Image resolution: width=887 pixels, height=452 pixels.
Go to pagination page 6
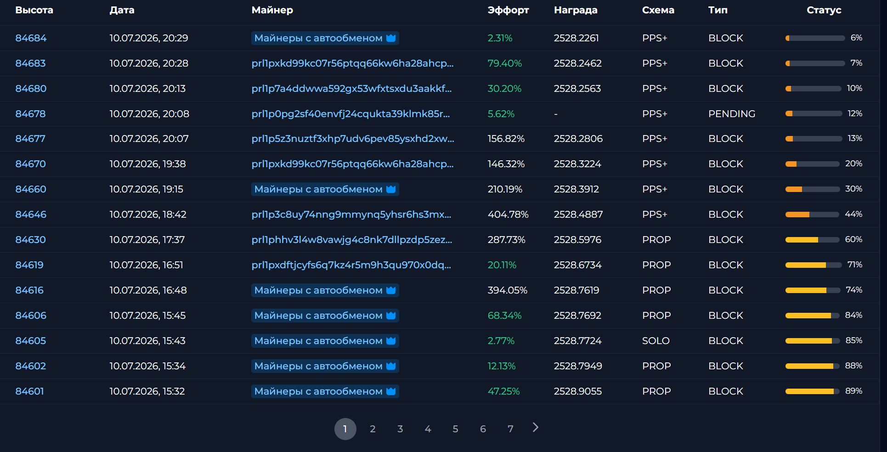click(483, 429)
